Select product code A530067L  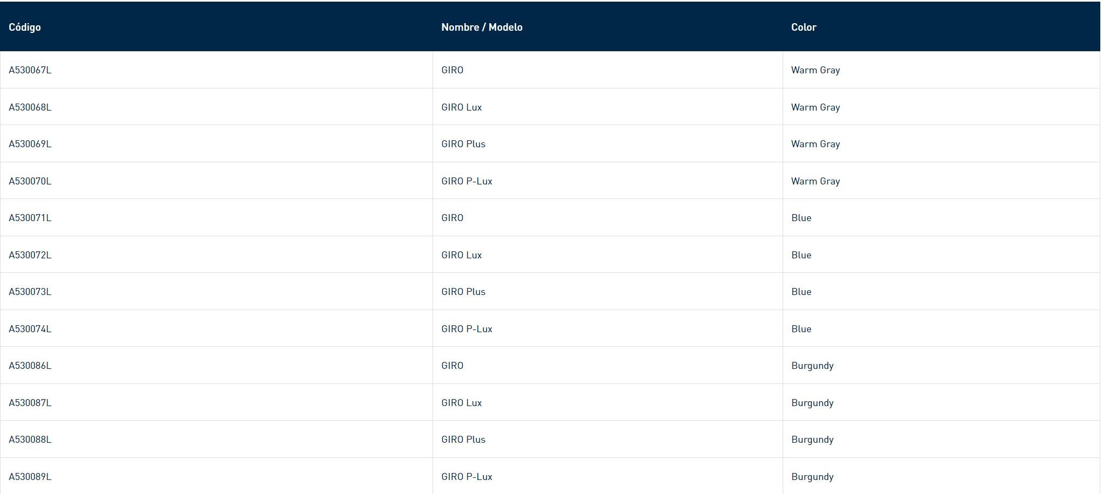coord(30,70)
